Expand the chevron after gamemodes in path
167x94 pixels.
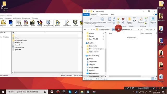coord(132,30)
